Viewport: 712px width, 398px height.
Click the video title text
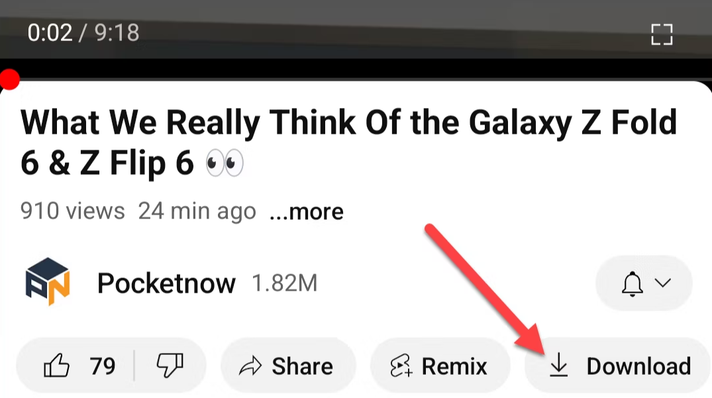click(x=349, y=142)
